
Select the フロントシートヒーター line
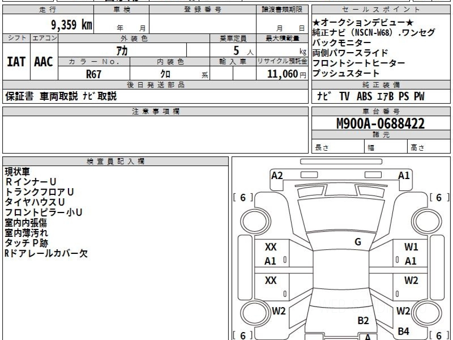coord(359,63)
